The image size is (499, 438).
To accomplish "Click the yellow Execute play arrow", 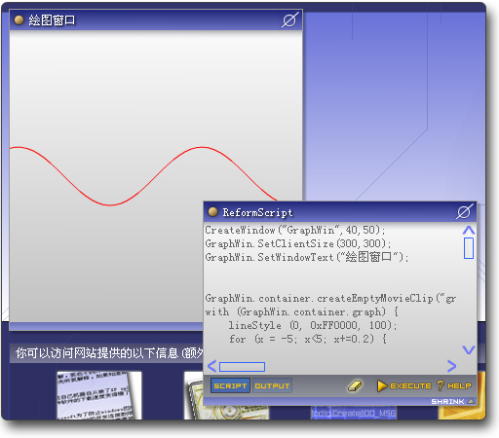I will pyautogui.click(x=382, y=385).
